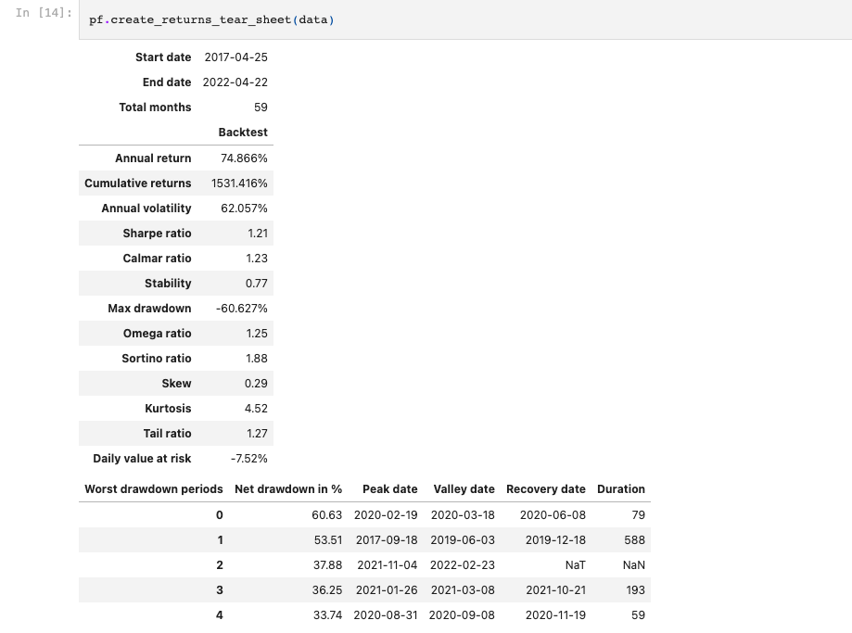Click the recovery date 2020-06-08
This screenshot has height=633, width=852.
(553, 514)
